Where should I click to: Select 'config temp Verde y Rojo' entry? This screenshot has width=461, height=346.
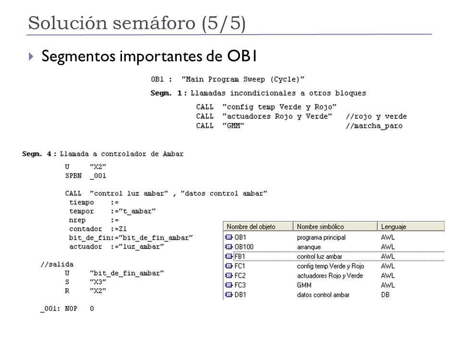(x=330, y=266)
